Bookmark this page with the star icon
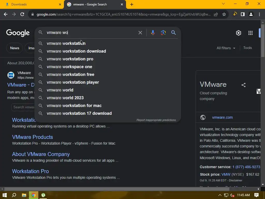 224,15
